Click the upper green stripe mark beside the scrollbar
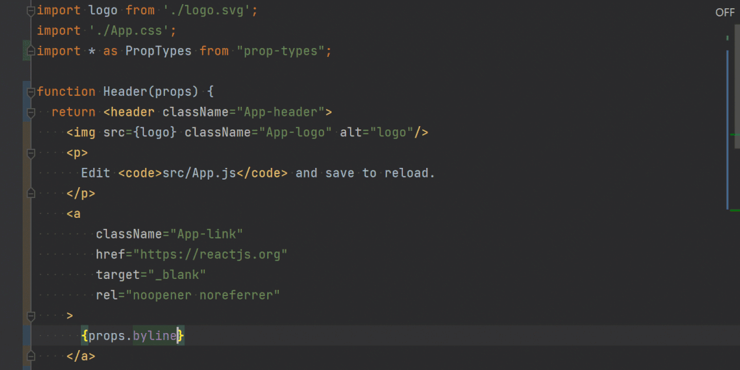The width and height of the screenshot is (740, 370). 735,134
